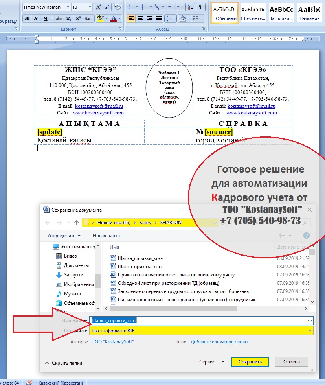This screenshot has width=325, height=385.
Task: Open www.kostanaysoft.com link under ТОО «КГЭЭ»
Action: (x=252, y=113)
